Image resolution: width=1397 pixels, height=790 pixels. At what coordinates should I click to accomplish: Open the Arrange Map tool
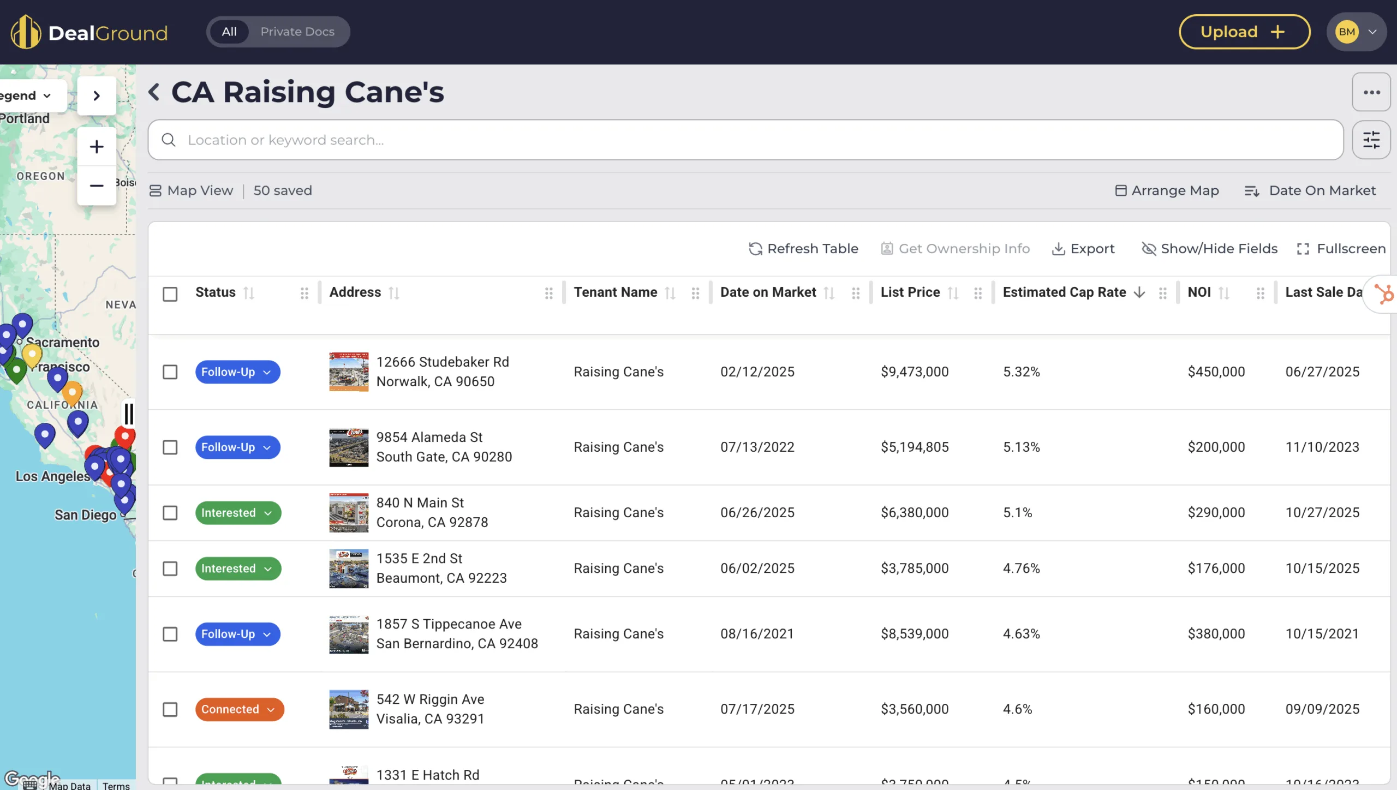point(1167,190)
